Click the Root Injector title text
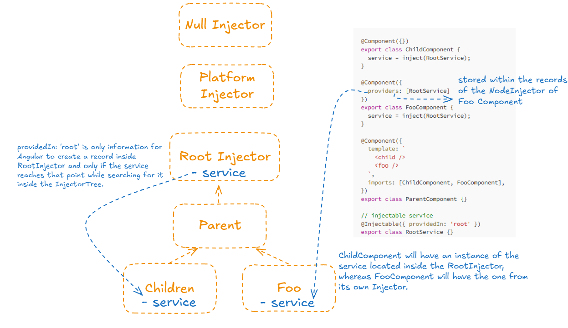Image resolution: width=568 pixels, height=328 pixels. click(225, 157)
